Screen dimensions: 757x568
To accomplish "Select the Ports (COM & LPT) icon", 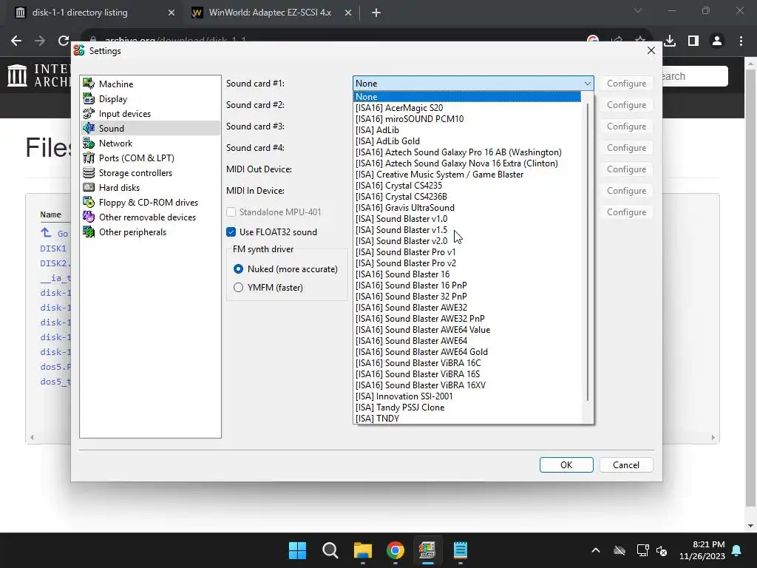I will coord(89,158).
